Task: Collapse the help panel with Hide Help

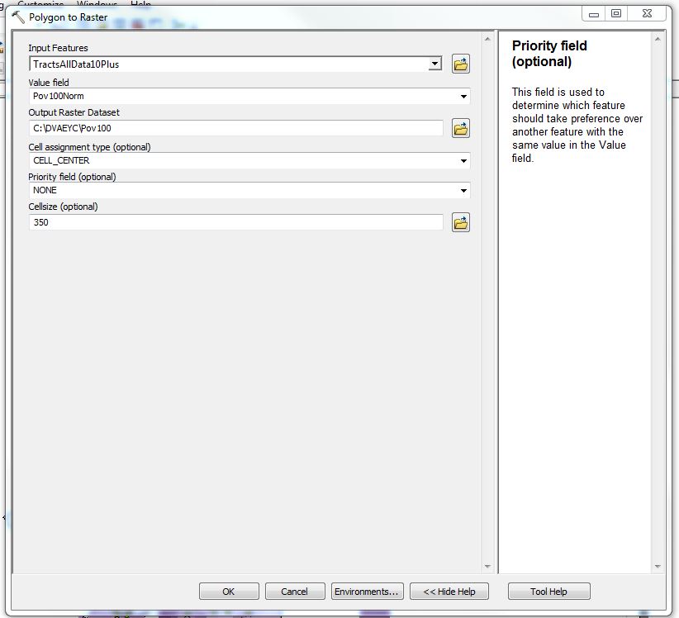Action: click(449, 592)
